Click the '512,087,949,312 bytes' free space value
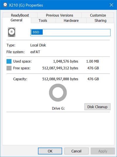Viewport: 117px width, 157px height. [x=60, y=68]
